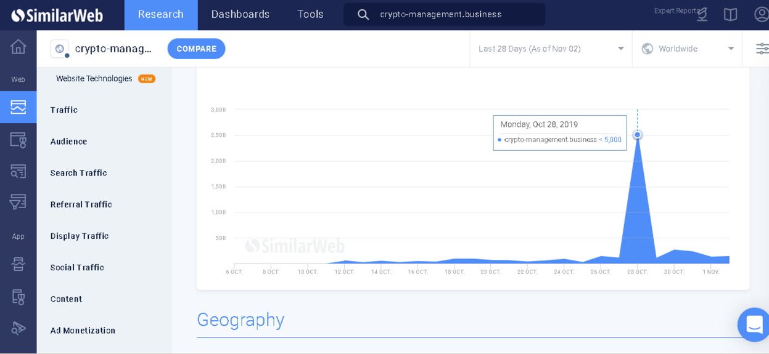Open the keyword analysis sidebar icon

(18, 171)
